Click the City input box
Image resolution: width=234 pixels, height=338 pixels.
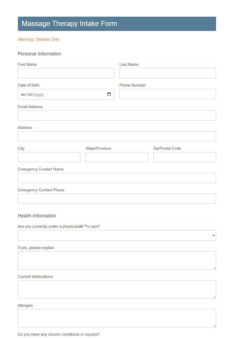[49, 157]
